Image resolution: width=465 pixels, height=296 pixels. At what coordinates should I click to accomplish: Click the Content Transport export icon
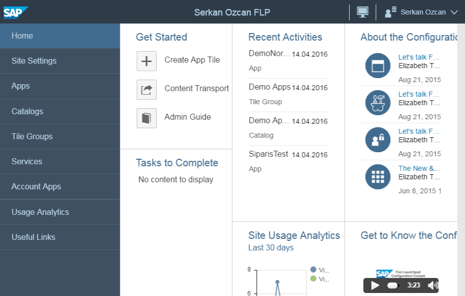[x=146, y=90]
